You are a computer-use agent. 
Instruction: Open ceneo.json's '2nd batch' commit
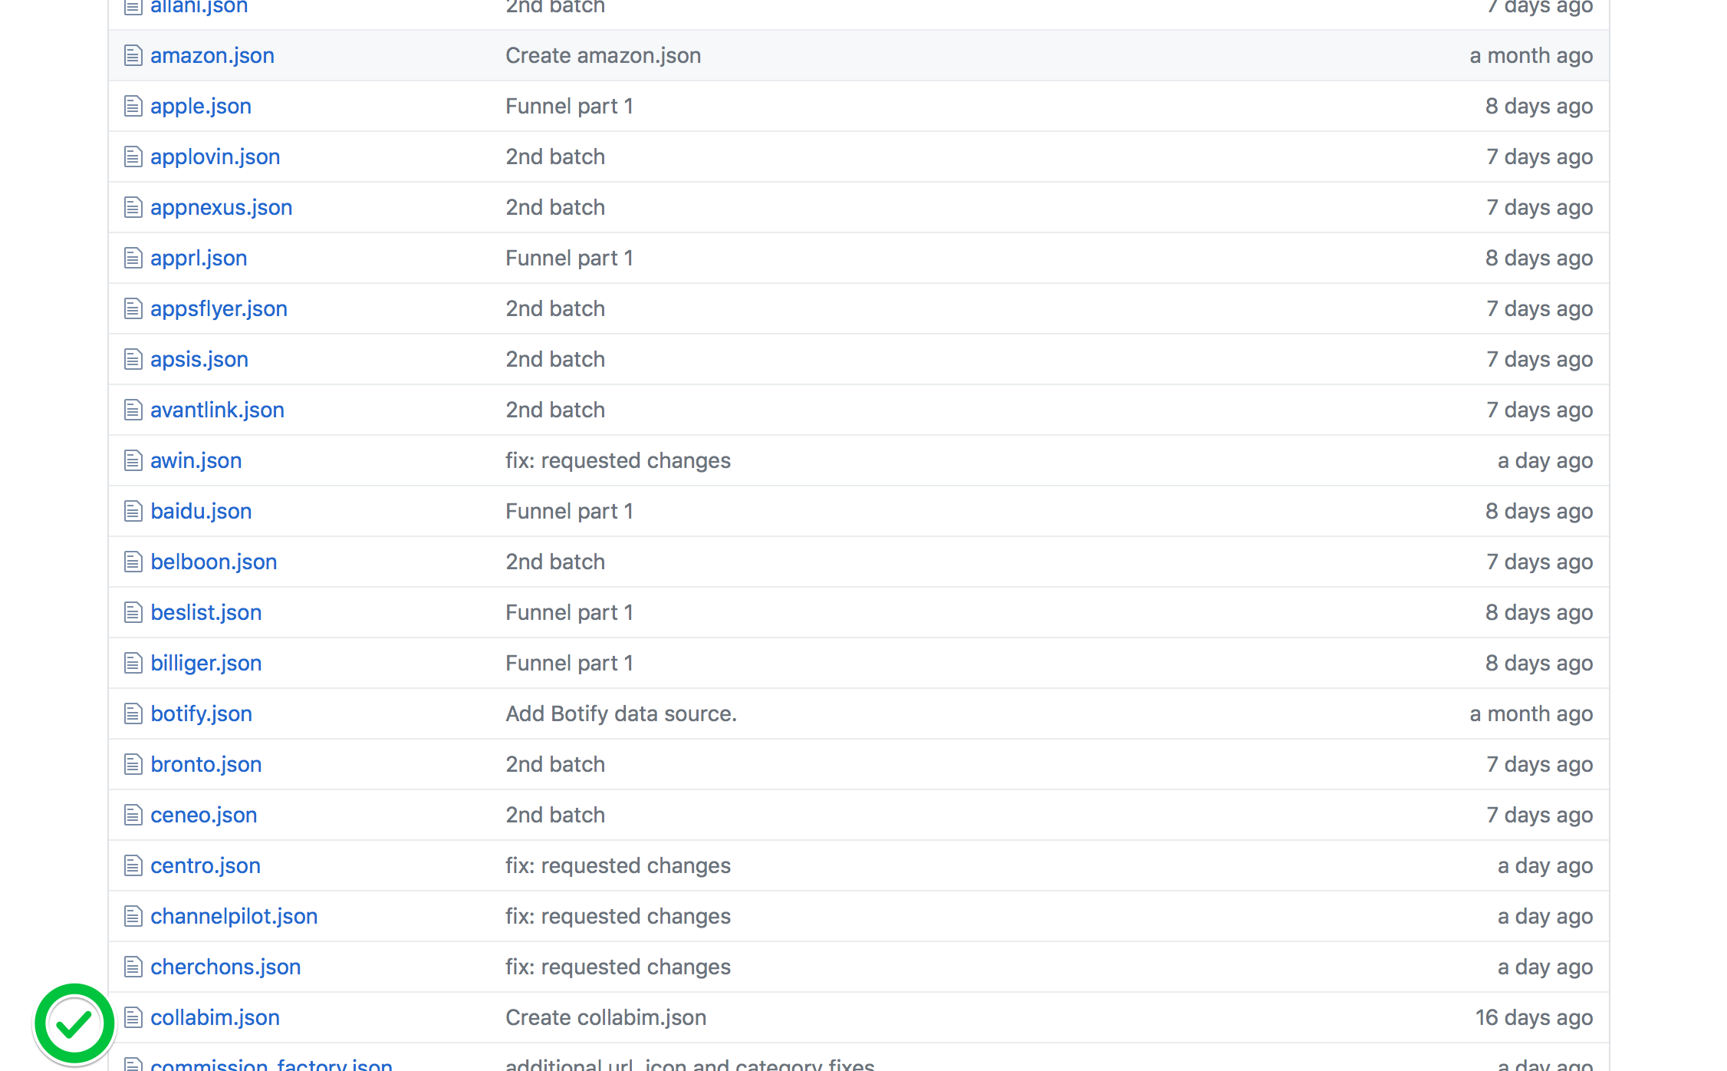pyautogui.click(x=555, y=815)
